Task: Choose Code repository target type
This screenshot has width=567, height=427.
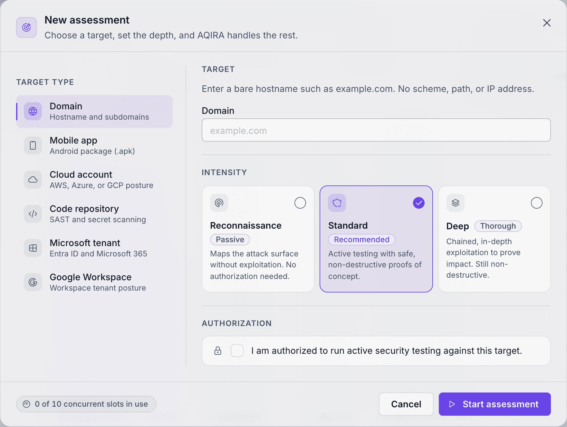Action: point(94,214)
